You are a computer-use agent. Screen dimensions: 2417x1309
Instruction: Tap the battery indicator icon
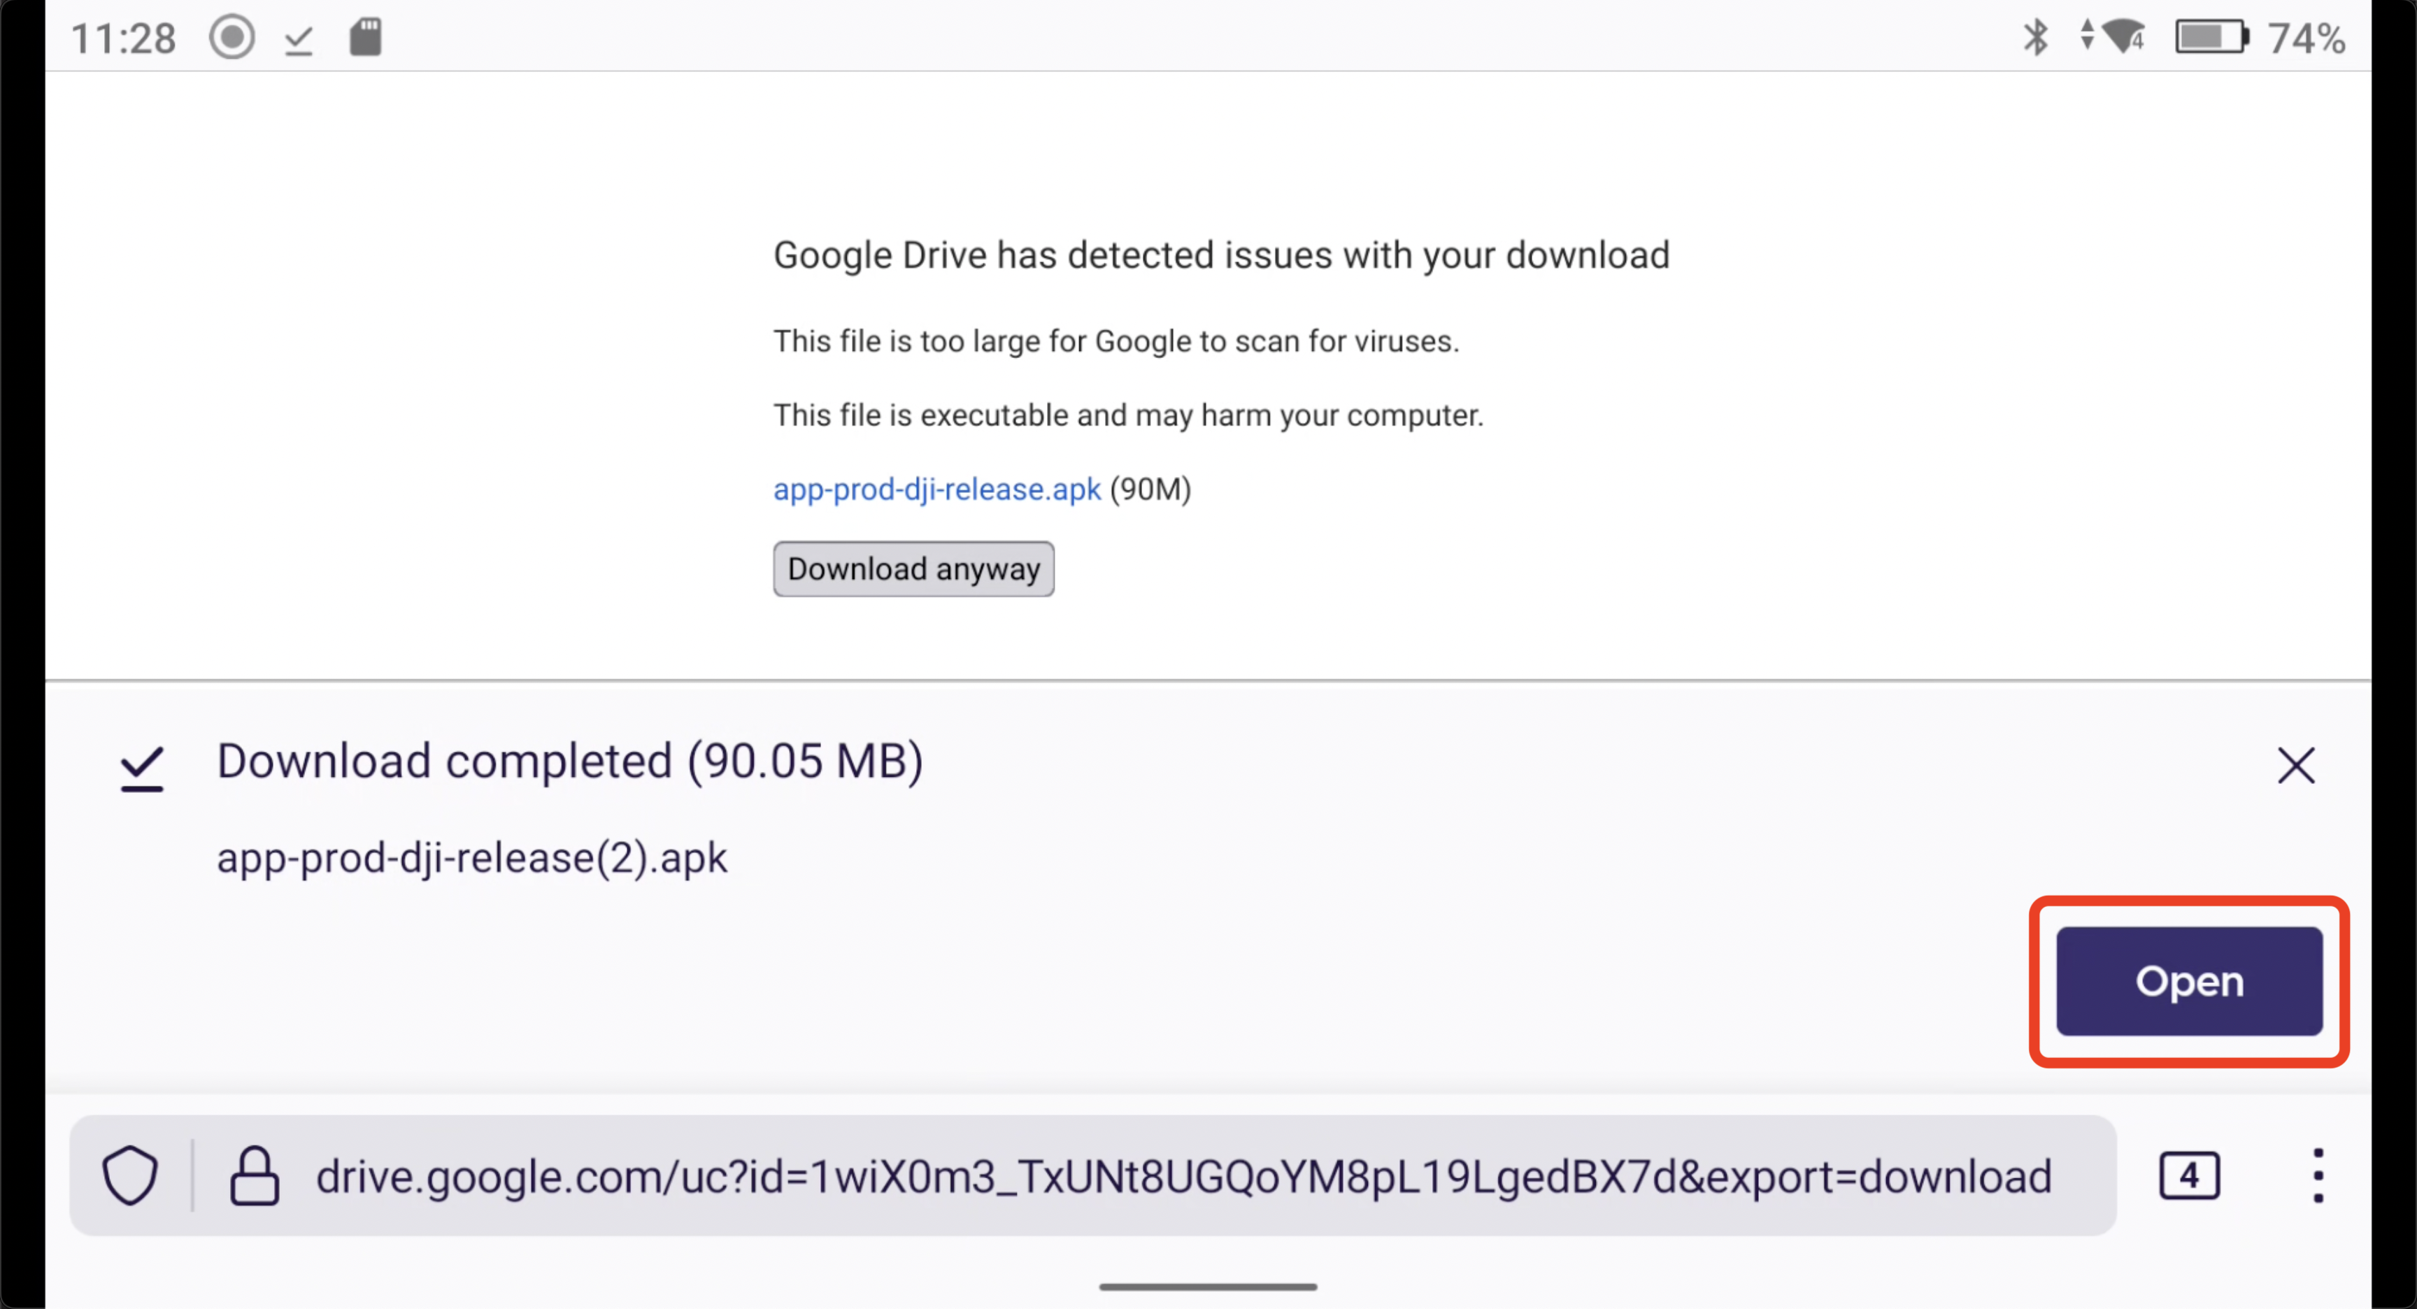coord(2211,38)
